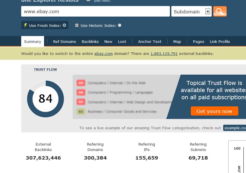Click the Trust Flow 84 donut chart
Image resolution: width=246 pixels, height=173 pixels.
click(45, 99)
